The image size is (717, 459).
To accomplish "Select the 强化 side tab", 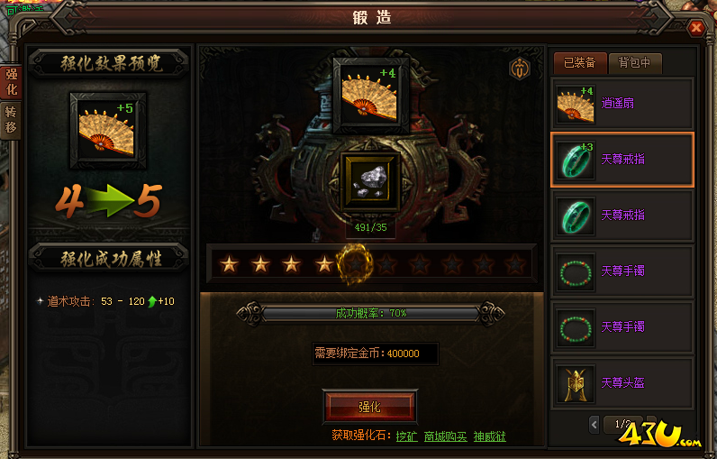I will (x=11, y=81).
